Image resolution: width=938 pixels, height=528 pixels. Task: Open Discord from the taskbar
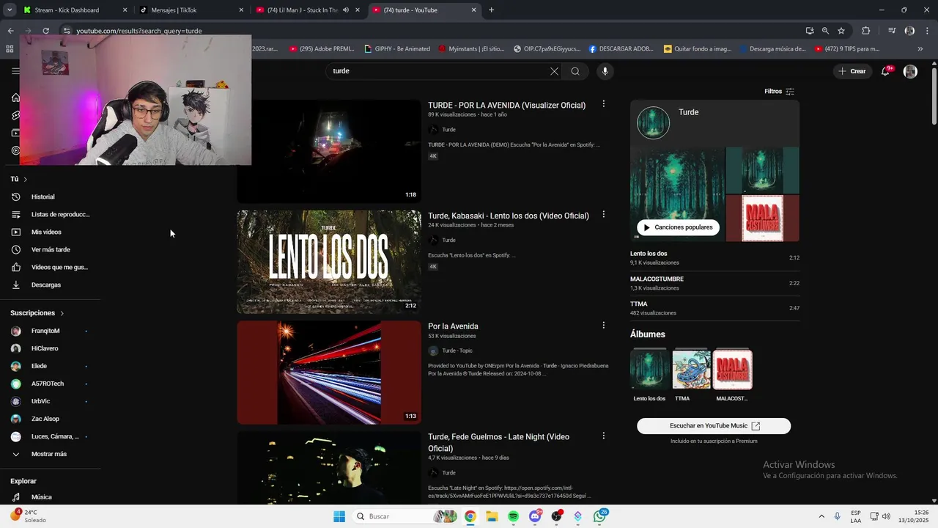pos(536,516)
